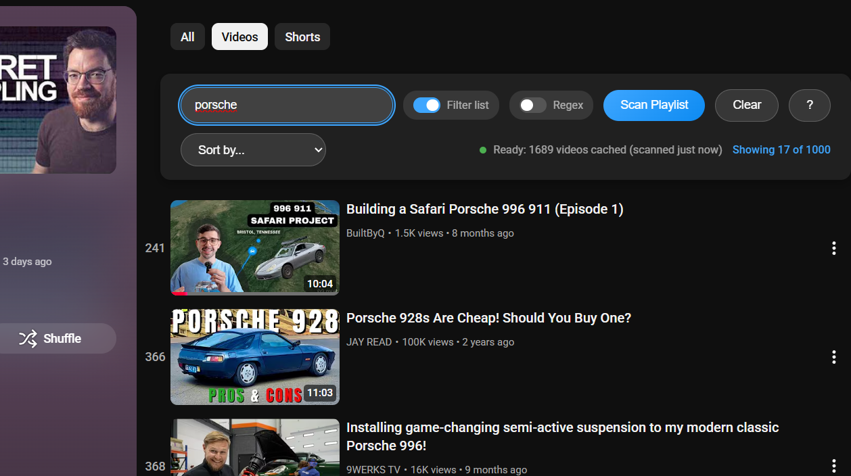Viewport: 851px width, 476px height.
Task: Open options menu for Safari Porsche 996 video
Action: pos(833,248)
